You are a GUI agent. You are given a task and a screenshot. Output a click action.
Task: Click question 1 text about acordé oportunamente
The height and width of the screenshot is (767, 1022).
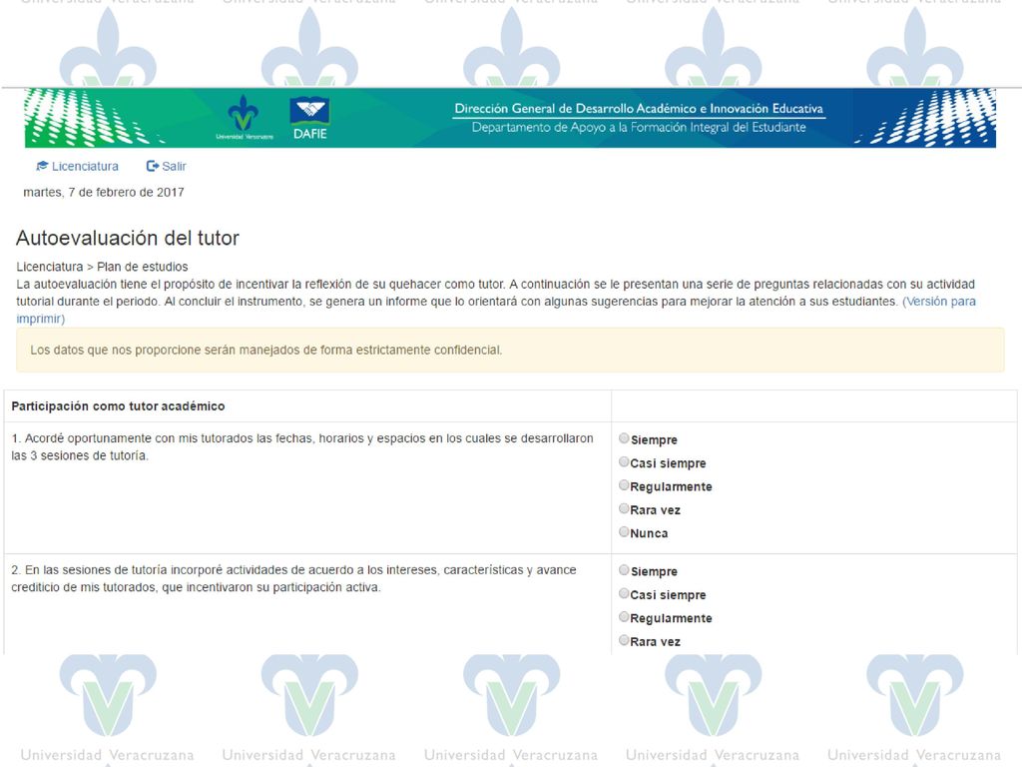coord(302,446)
